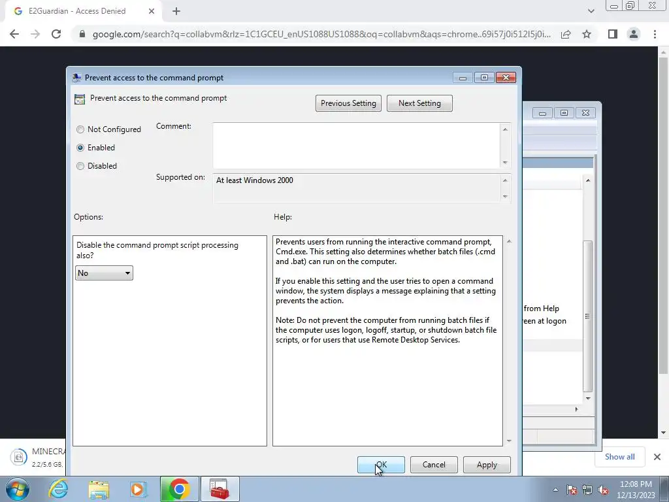Click "At least Windows 2000" text

pyautogui.click(x=255, y=180)
